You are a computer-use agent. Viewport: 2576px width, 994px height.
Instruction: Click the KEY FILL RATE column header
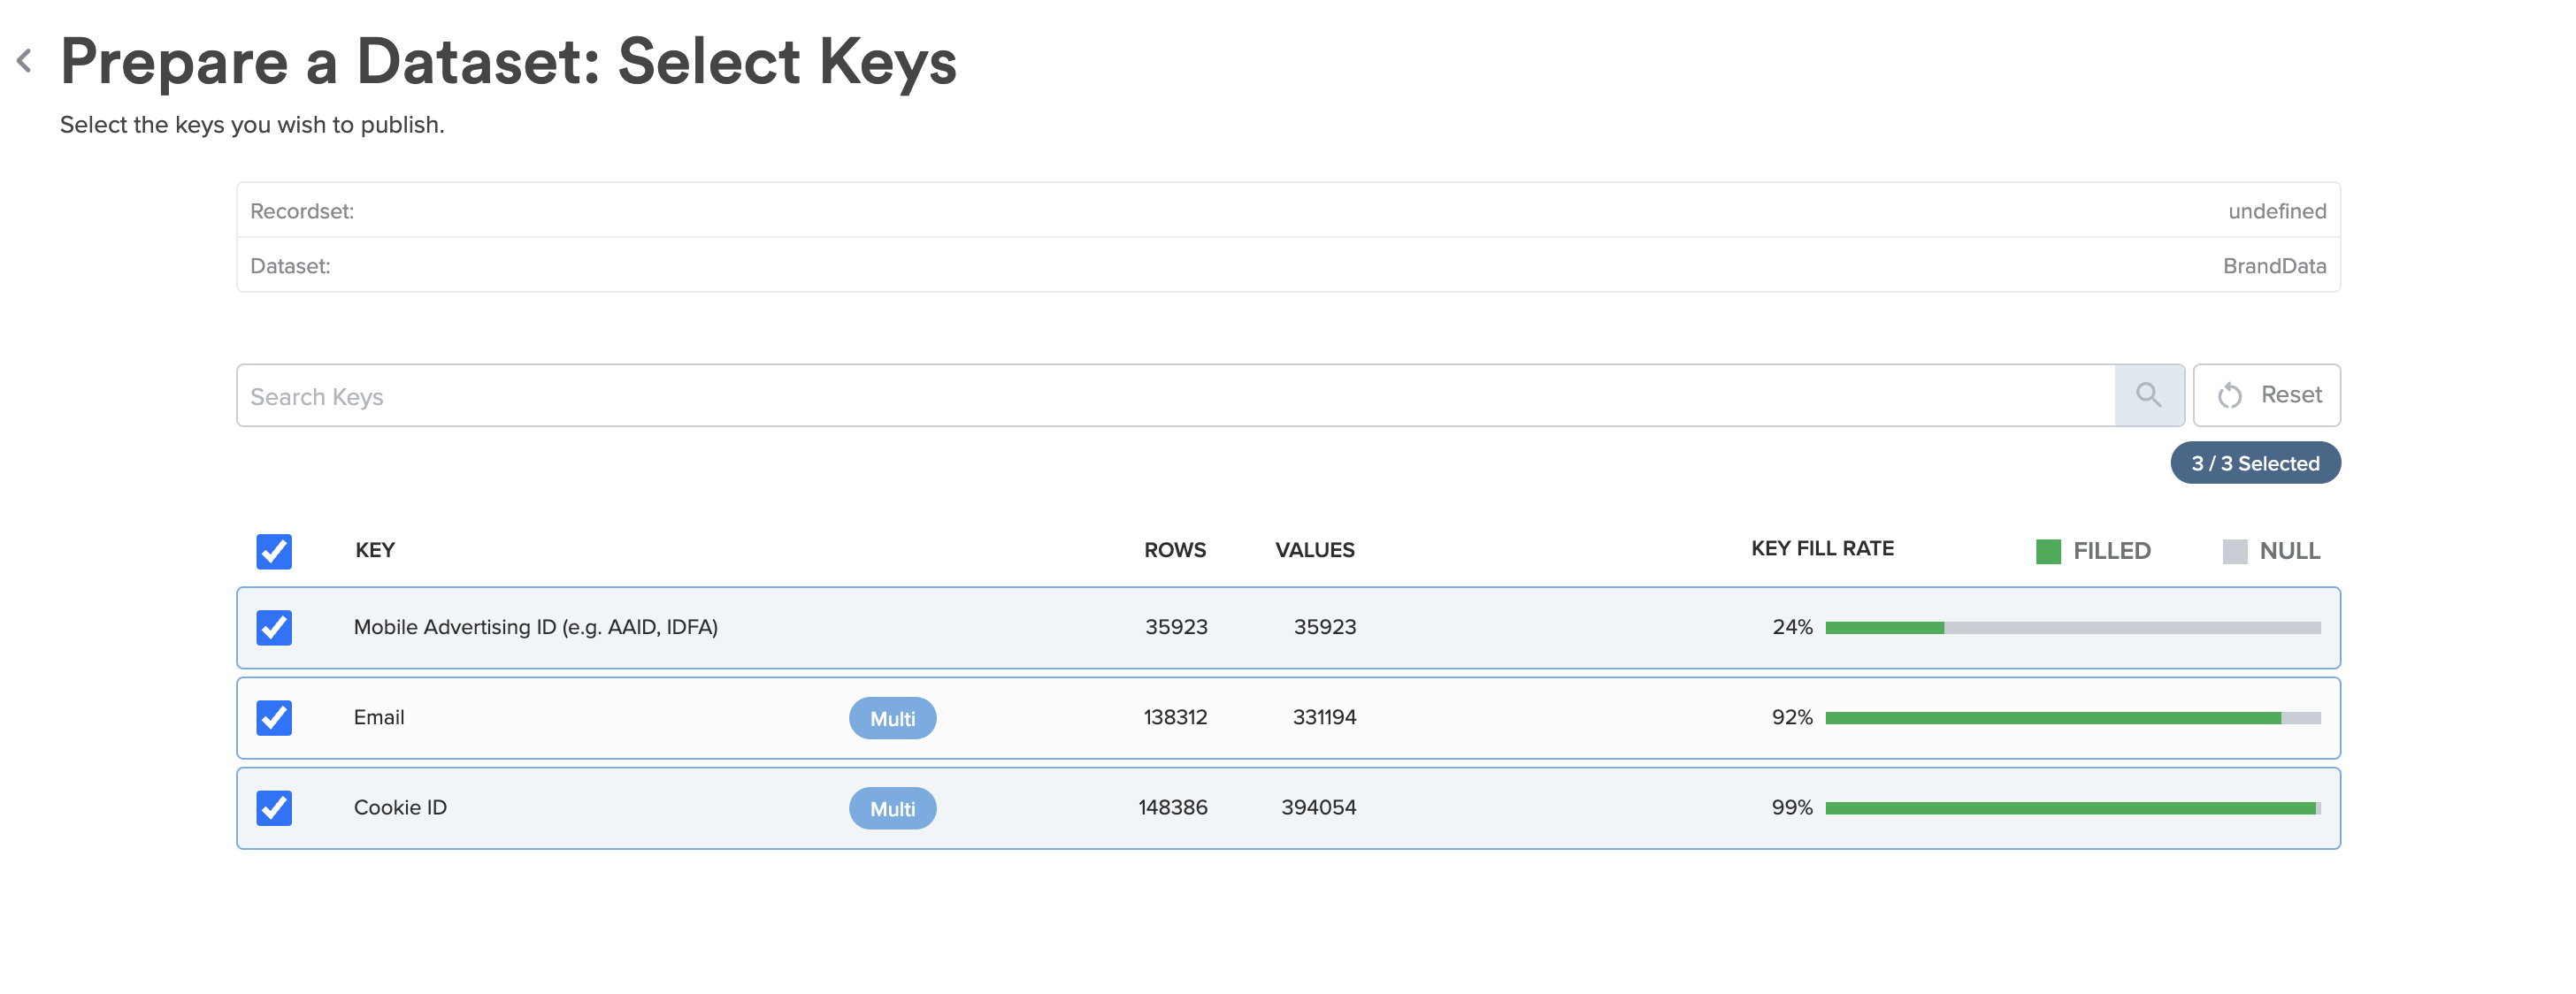click(x=1822, y=548)
